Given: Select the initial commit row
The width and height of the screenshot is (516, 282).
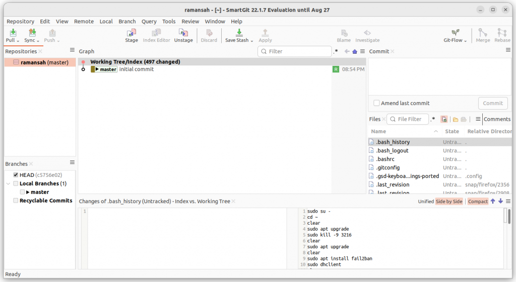Looking at the screenshot, I should (x=222, y=69).
